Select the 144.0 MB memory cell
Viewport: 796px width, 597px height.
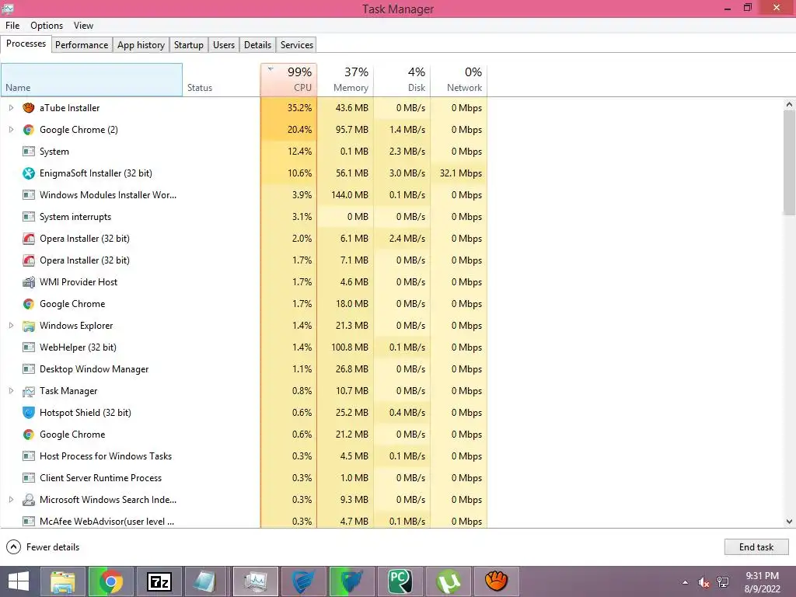(346, 195)
